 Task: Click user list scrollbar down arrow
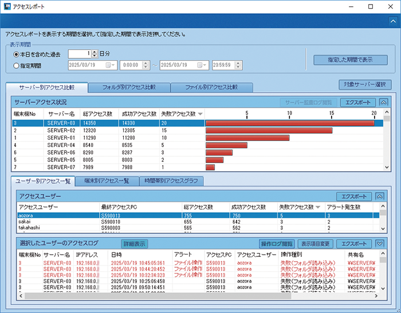pyautogui.click(x=383, y=229)
